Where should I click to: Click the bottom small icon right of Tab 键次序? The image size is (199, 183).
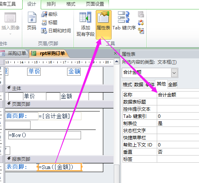(x=141, y=31)
